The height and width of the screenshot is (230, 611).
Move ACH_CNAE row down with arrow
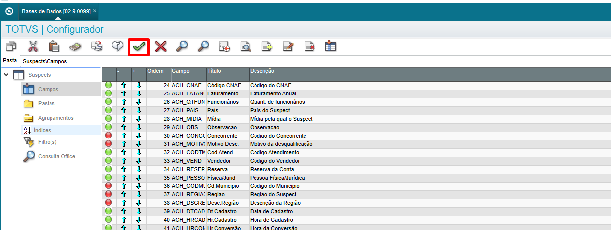coord(139,85)
